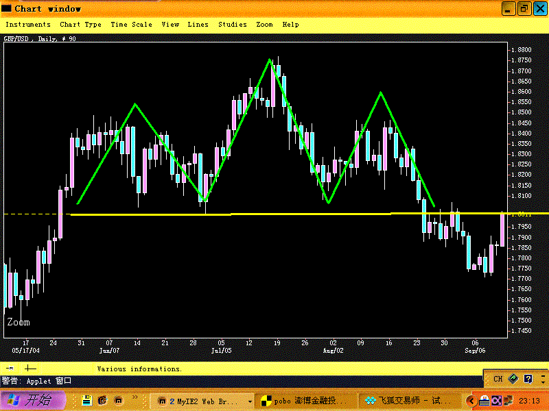This screenshot has height=411, width=549.
Task: Click the Zoom label inside the chart
Action: pyautogui.click(x=19, y=322)
